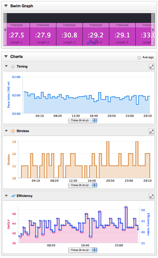158x258 pixels.
Task: Expand the Strokes chart to full size
Action: (x=151, y=131)
